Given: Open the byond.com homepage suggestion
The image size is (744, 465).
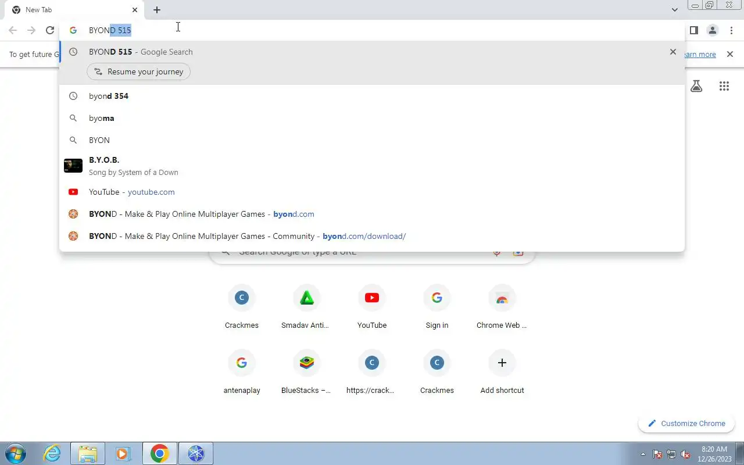Looking at the screenshot, I should [372, 214].
